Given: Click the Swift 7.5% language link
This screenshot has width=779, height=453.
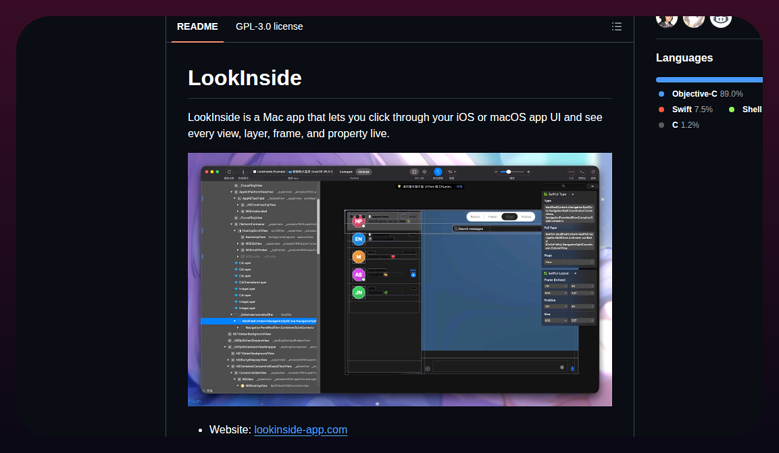Looking at the screenshot, I should click(x=686, y=110).
